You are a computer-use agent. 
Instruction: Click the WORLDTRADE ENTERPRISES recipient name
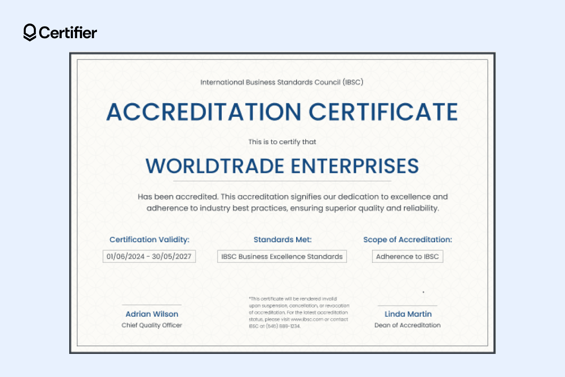coord(282,166)
